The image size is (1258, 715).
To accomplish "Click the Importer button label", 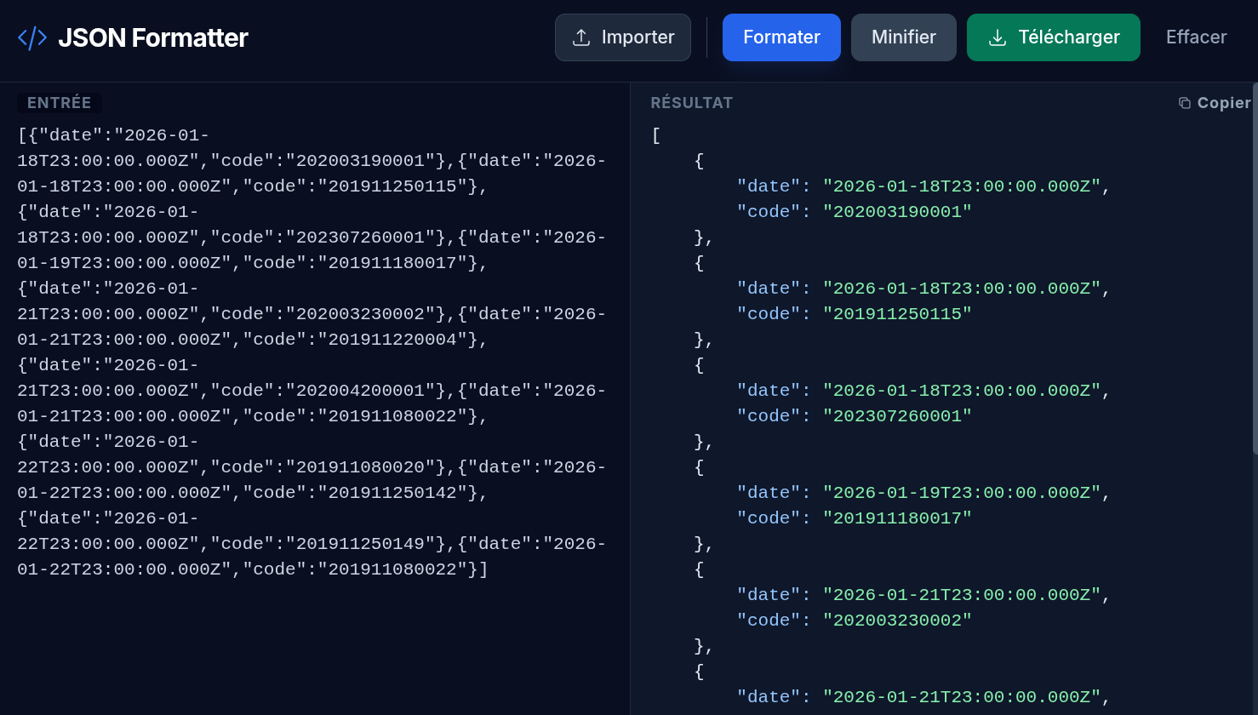I will (638, 37).
